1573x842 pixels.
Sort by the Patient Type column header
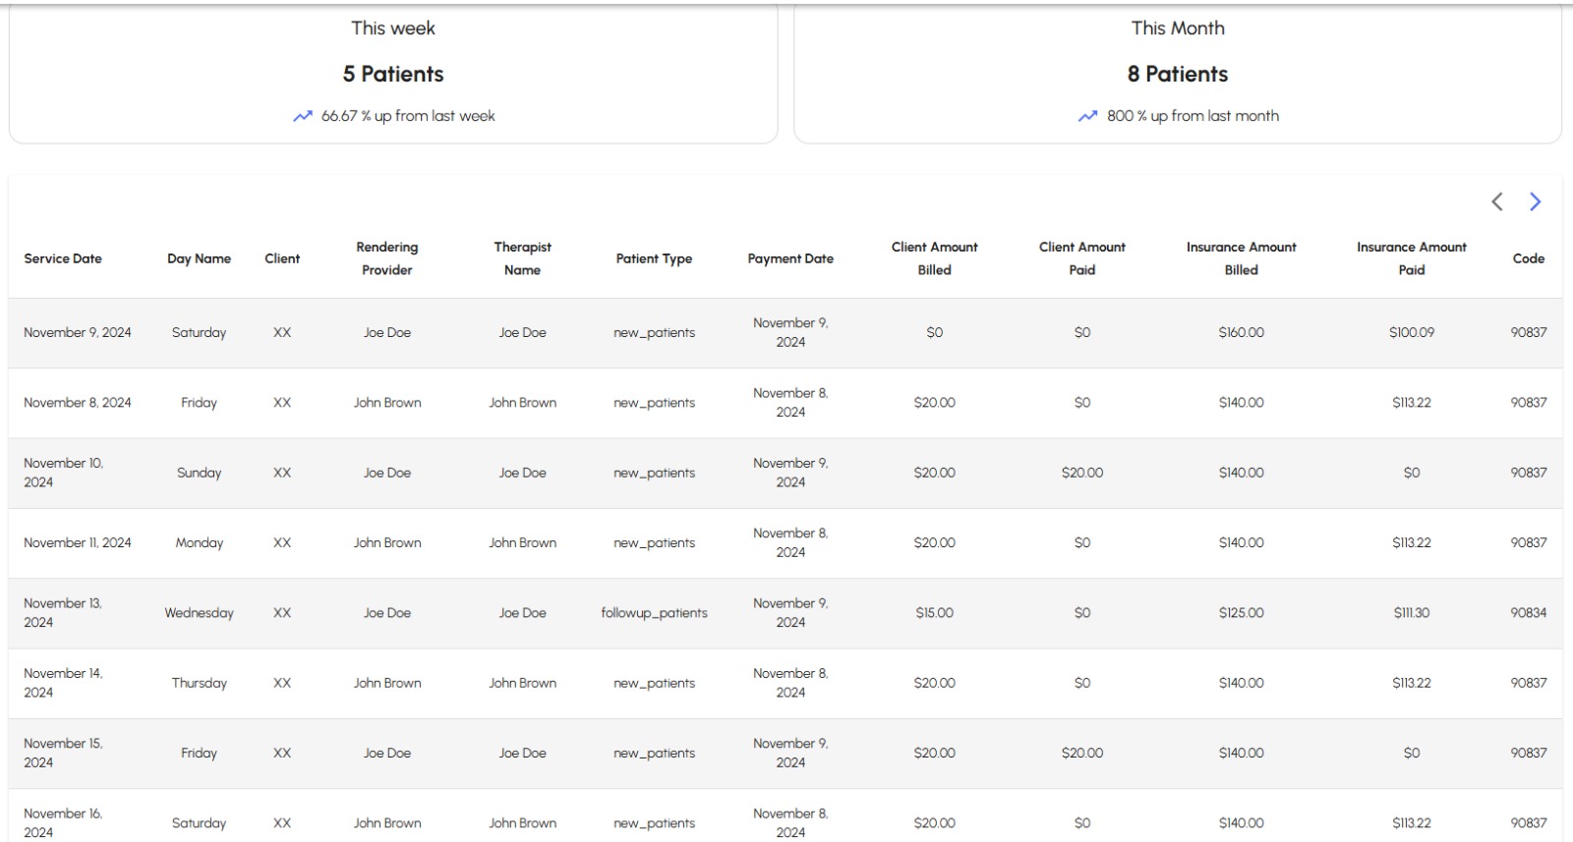pyautogui.click(x=654, y=258)
